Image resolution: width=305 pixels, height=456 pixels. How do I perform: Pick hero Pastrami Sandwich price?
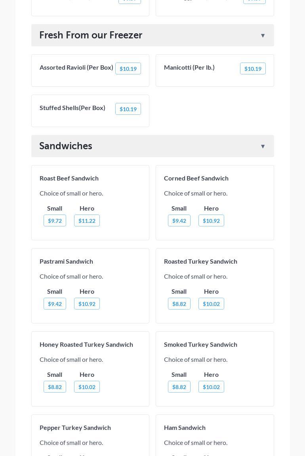click(x=87, y=304)
